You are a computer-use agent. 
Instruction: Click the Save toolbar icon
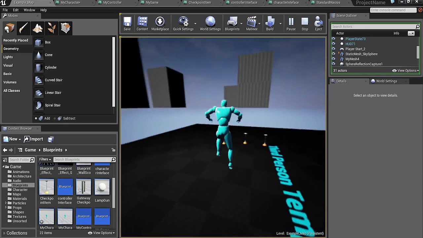[x=127, y=24]
